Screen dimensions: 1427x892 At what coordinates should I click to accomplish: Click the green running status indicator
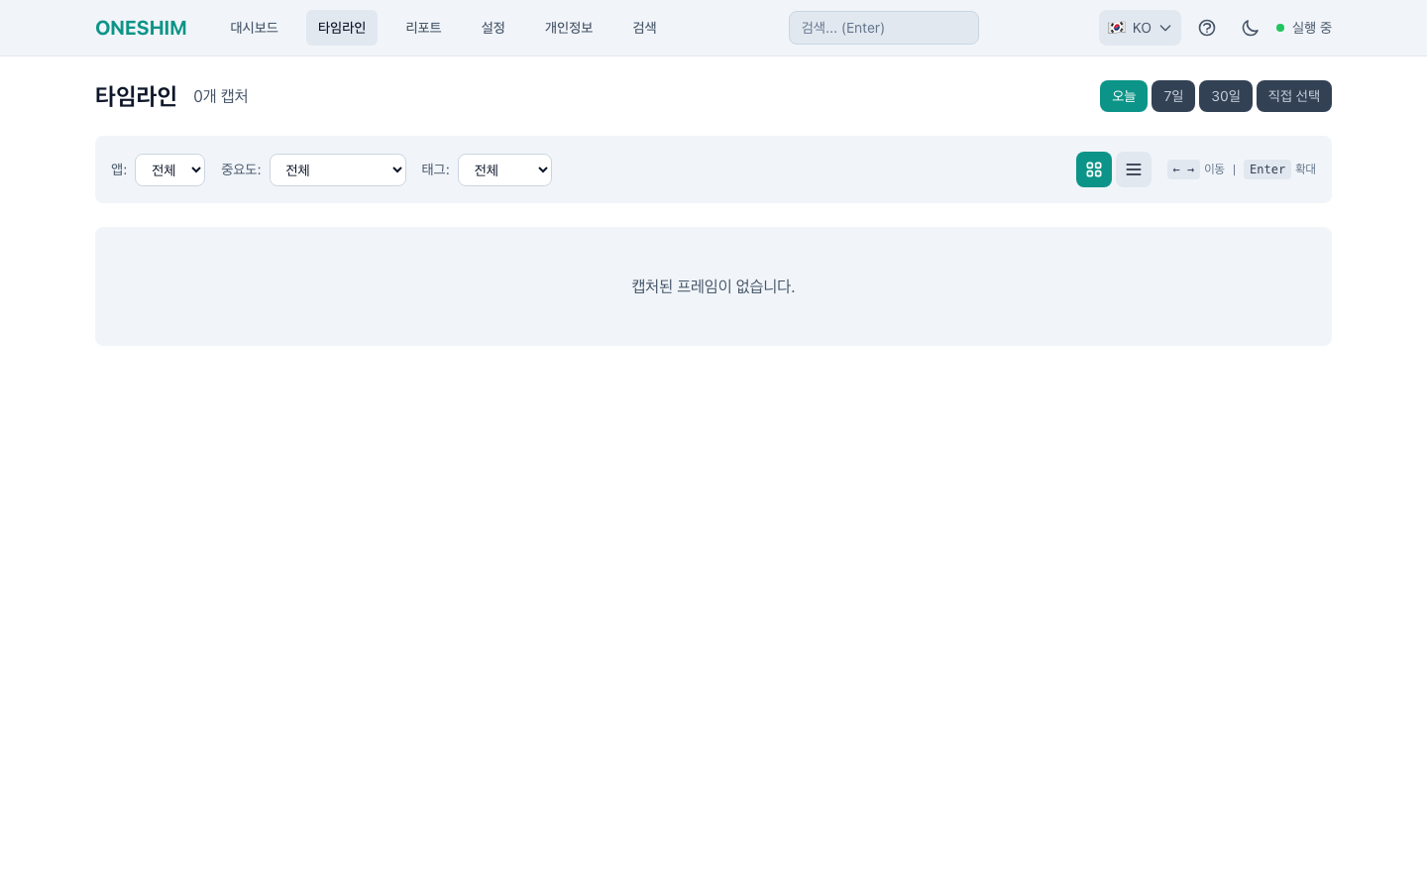[1280, 28]
